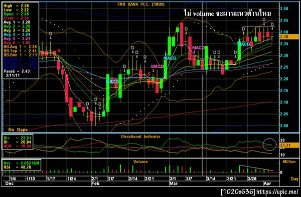This screenshot has height=197, width=301.
Task: Select the green "Avg 2 = 2.28" entry
Action: click(x=17, y=26)
